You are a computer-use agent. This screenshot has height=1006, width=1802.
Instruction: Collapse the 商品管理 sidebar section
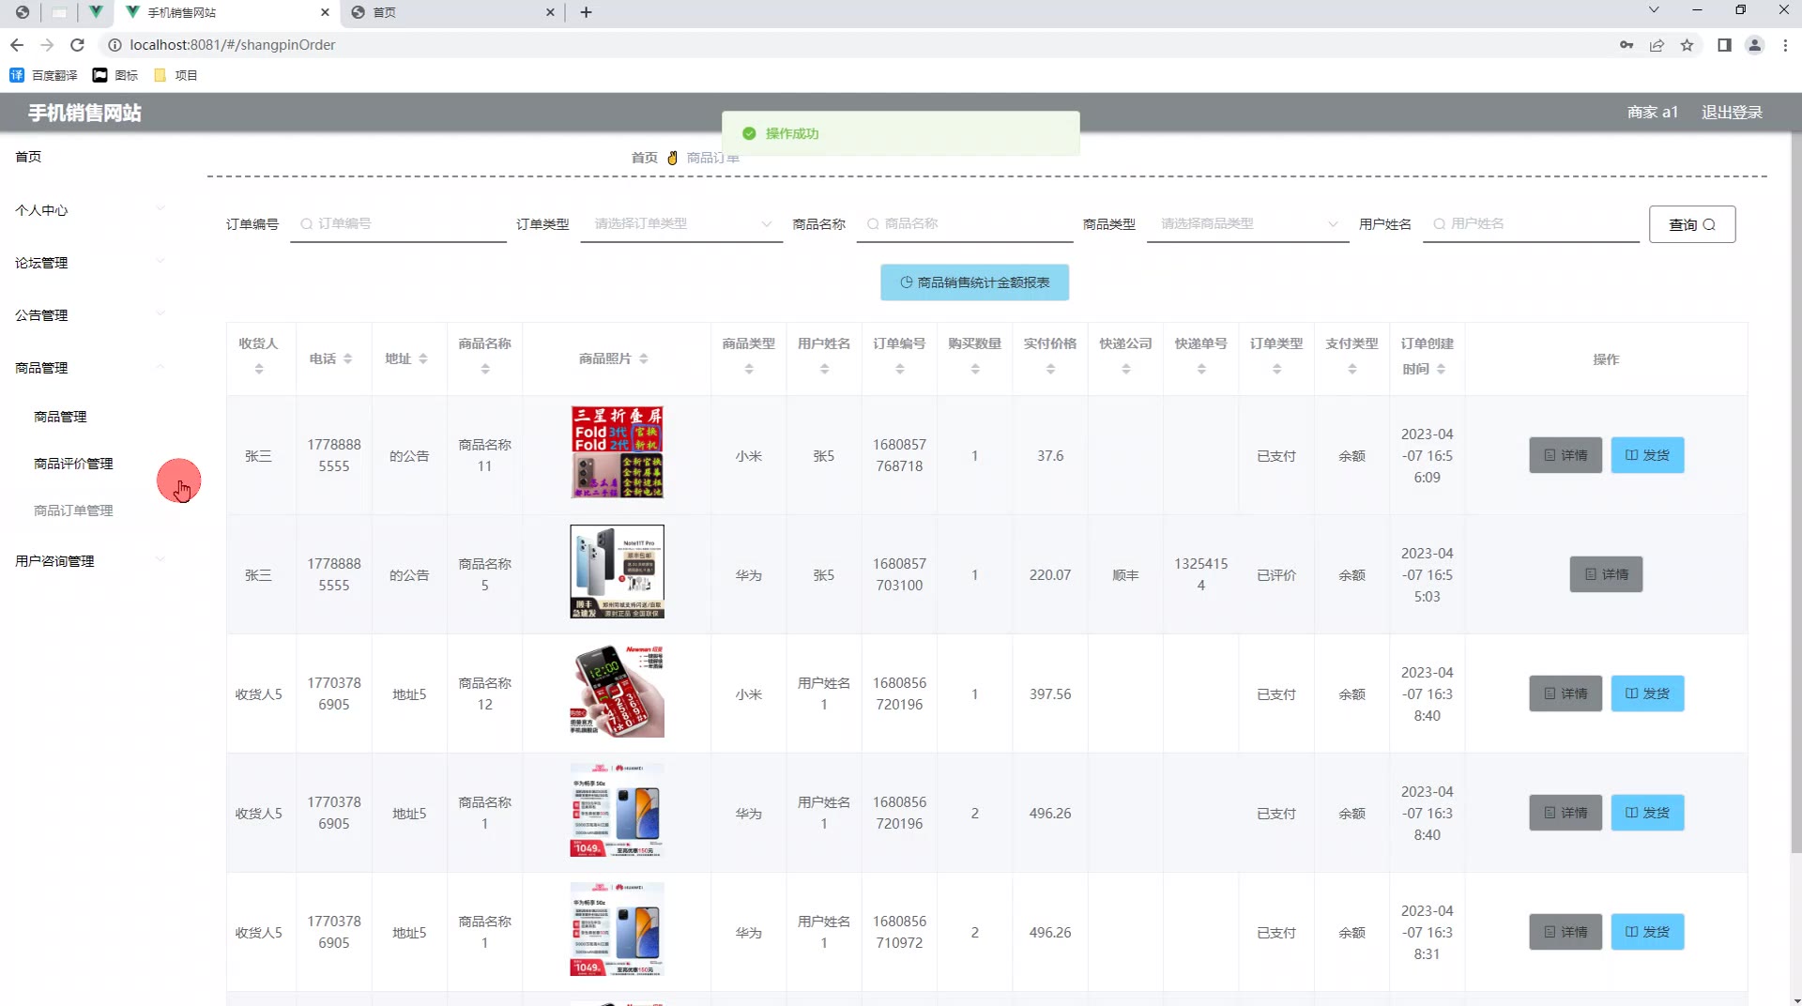pyautogui.click(x=89, y=368)
